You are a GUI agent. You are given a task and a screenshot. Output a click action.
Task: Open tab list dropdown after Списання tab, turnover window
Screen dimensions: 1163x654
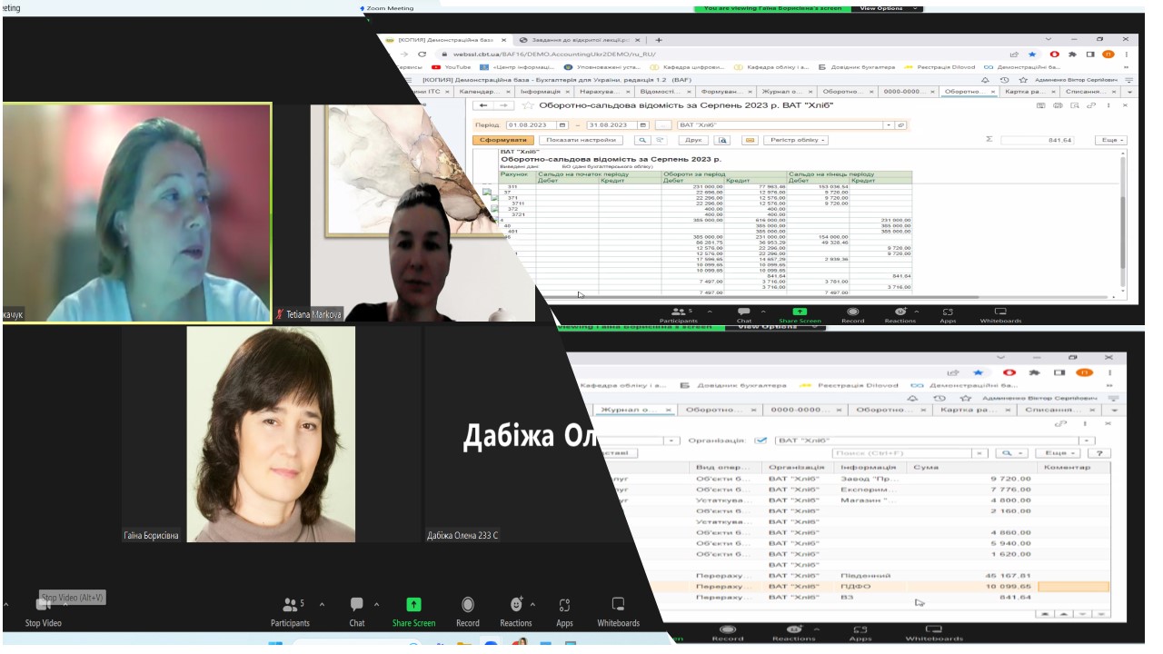tap(1130, 92)
